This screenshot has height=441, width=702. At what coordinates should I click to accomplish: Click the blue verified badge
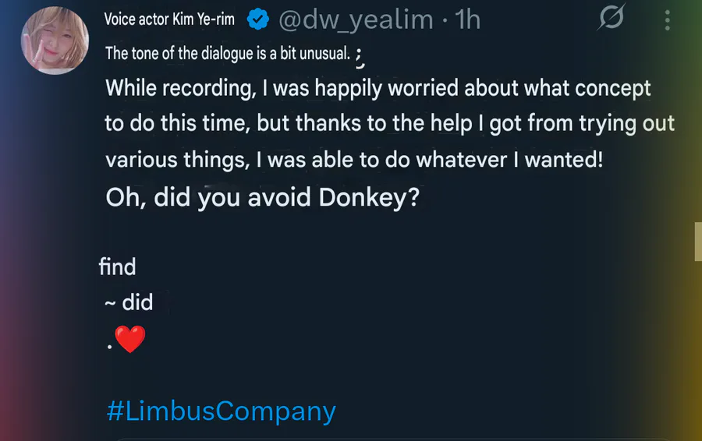(258, 20)
